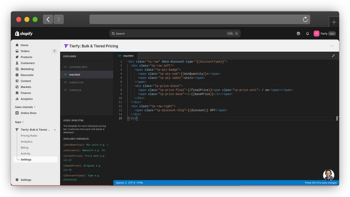The width and height of the screenshot is (350, 197).
Task: Open notifications bell
Action: [308, 34]
